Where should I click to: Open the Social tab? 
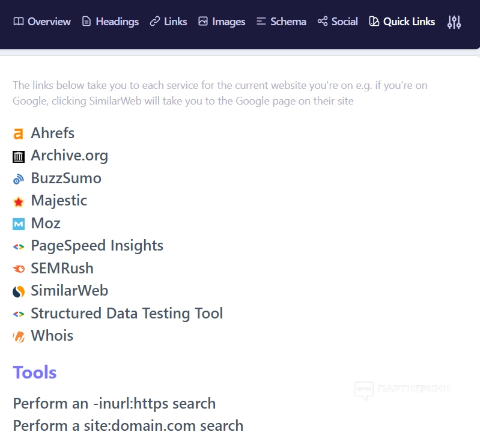[338, 22]
